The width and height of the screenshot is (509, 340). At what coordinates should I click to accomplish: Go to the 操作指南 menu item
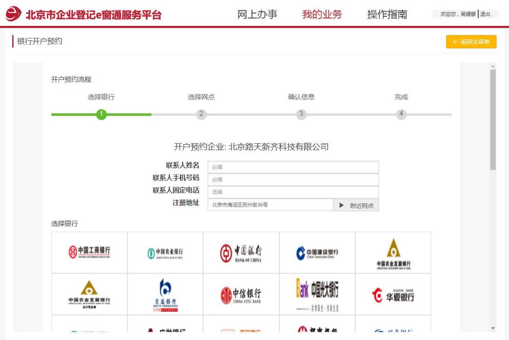click(x=387, y=14)
